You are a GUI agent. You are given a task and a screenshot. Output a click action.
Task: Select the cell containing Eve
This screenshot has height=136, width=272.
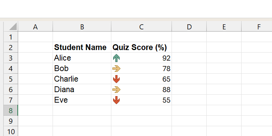coord(82,100)
